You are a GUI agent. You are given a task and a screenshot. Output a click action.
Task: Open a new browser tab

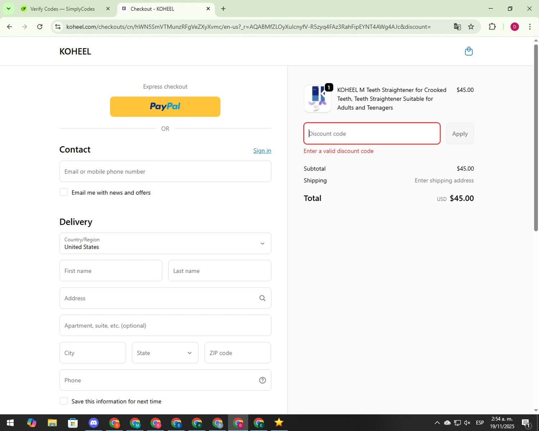pos(223,9)
